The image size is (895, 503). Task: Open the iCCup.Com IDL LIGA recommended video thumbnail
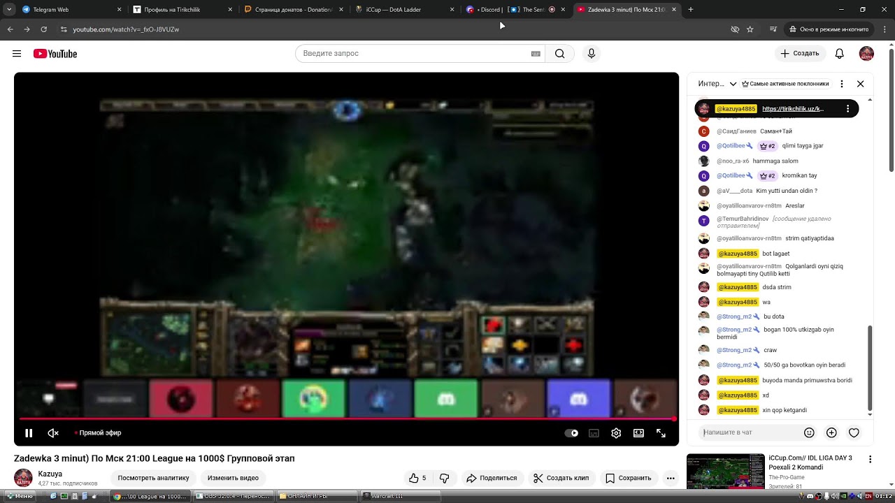click(x=726, y=472)
